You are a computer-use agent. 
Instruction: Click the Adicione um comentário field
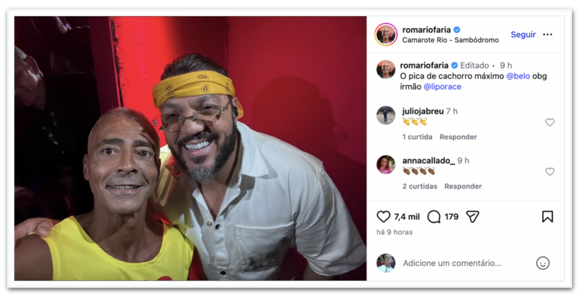452,263
